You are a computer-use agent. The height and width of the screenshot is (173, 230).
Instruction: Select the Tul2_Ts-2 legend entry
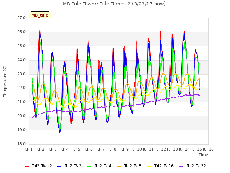[x=69, y=166]
